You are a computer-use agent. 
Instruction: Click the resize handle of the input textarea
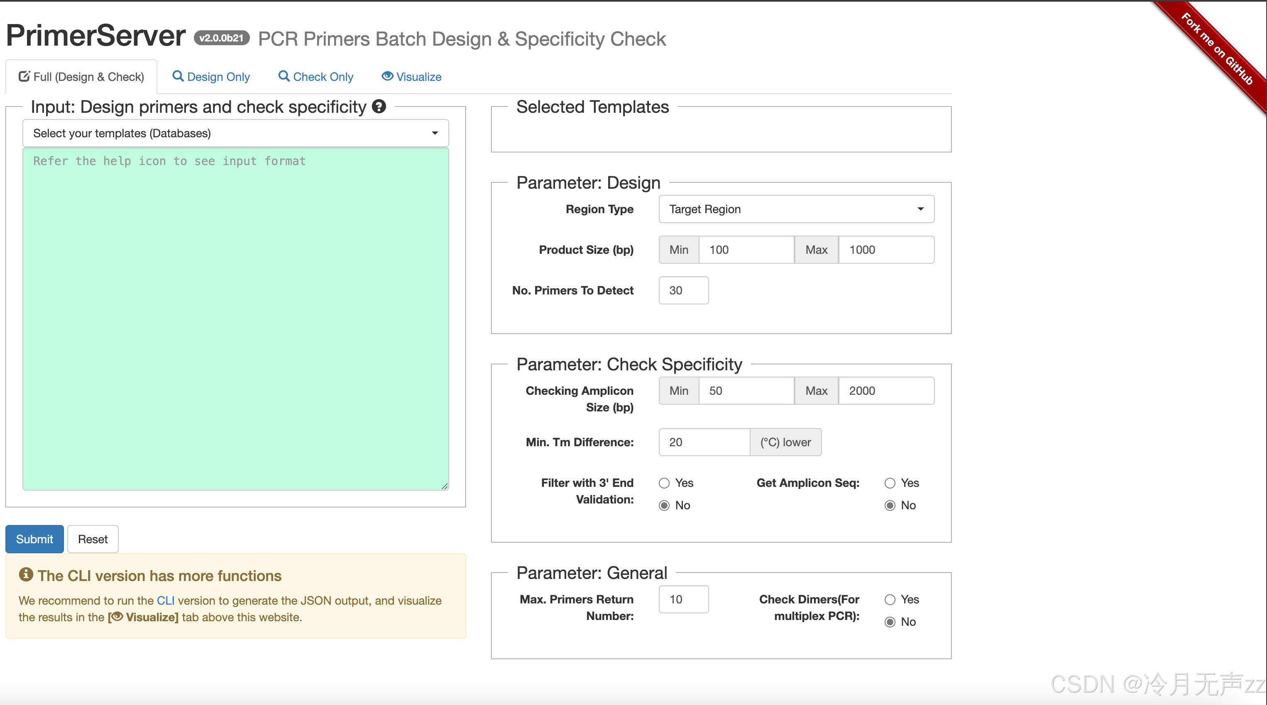445,486
